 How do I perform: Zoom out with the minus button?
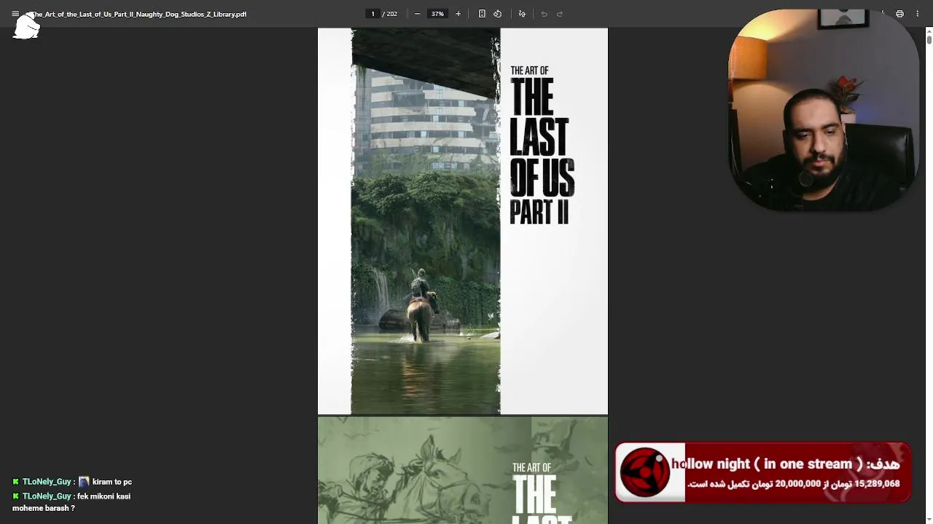417,14
